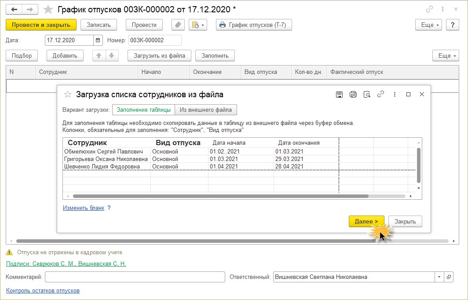Click the main table horizontal scrollbar

[196, 241]
